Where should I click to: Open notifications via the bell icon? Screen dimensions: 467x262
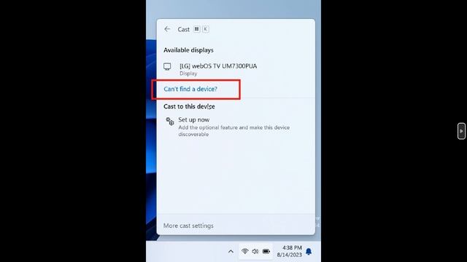309,252
